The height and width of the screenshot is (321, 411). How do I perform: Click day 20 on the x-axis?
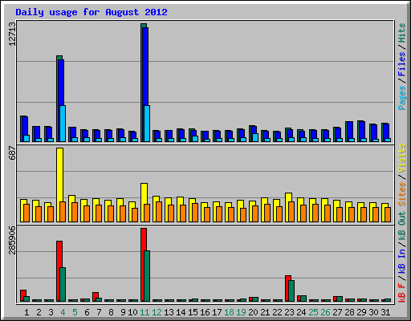coord(253,312)
